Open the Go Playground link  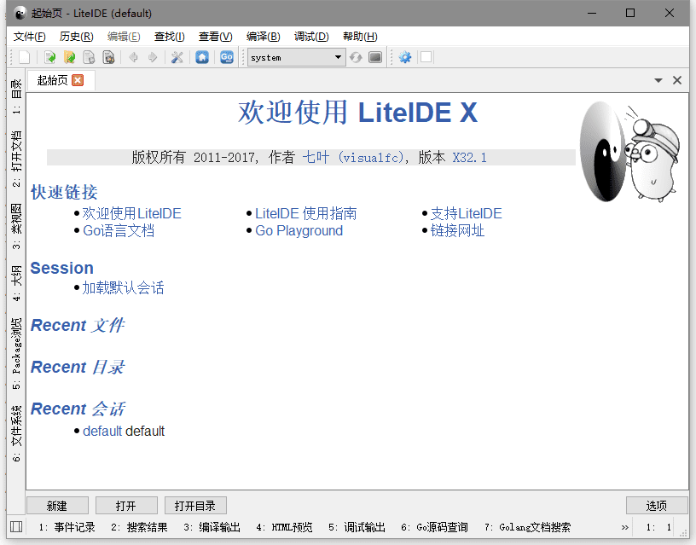(299, 231)
